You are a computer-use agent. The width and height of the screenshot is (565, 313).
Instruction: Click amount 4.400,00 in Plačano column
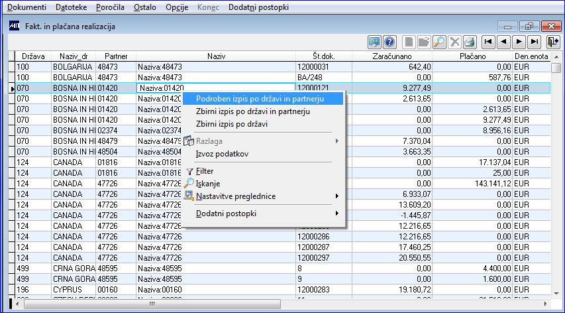[x=473, y=269]
